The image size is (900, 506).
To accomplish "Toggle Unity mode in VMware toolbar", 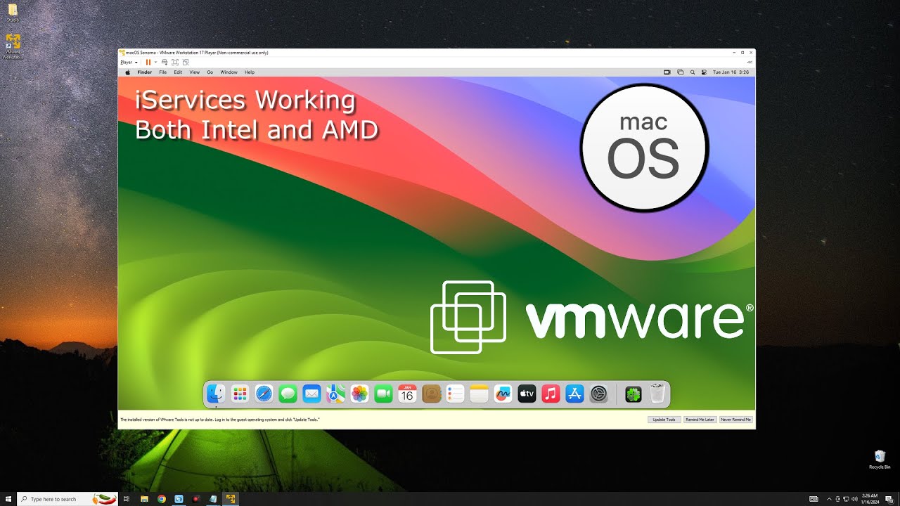I will point(186,62).
